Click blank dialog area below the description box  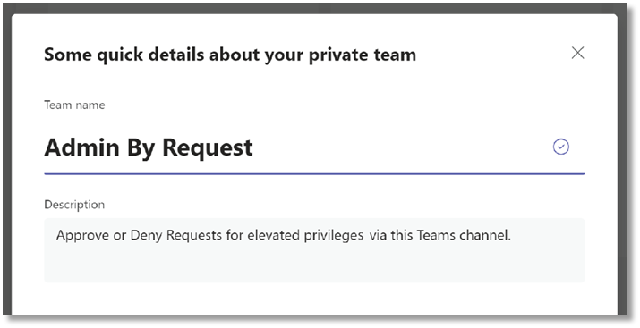tap(314, 299)
